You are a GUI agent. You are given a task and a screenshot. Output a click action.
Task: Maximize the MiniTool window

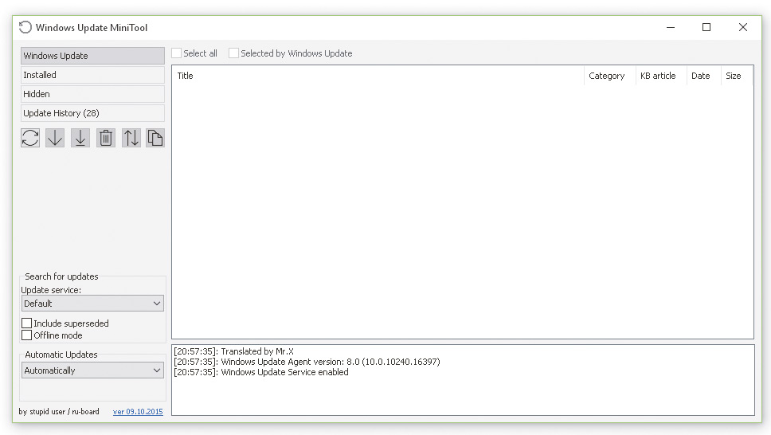(706, 27)
